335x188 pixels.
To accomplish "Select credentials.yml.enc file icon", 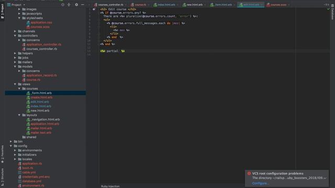I will pyautogui.click(x=19, y=177).
